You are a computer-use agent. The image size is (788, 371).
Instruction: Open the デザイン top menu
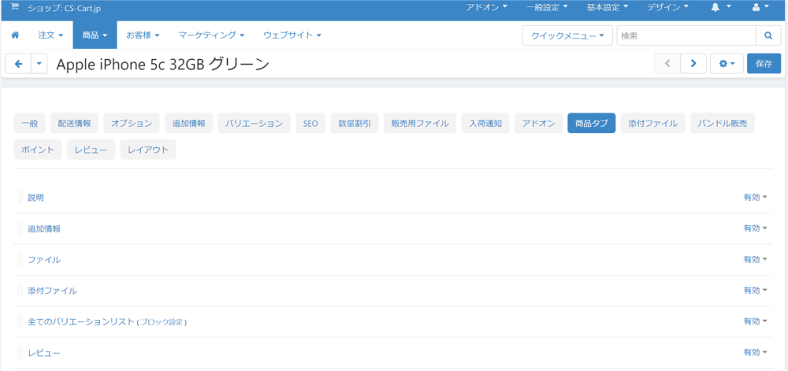[667, 7]
